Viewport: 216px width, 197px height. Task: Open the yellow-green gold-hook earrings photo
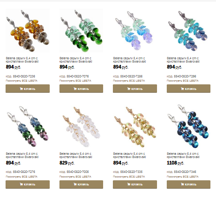(135, 127)
